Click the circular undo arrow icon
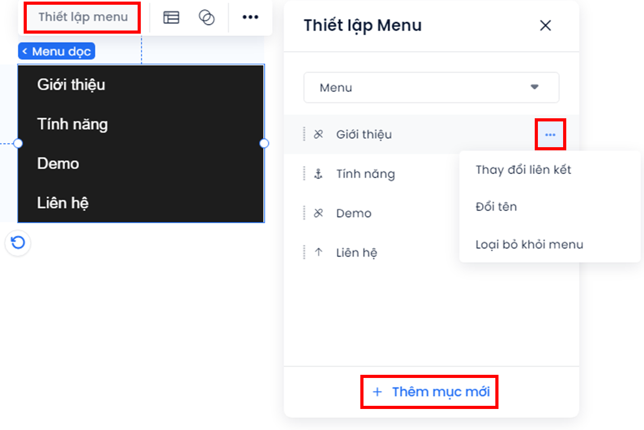Image resolution: width=644 pixels, height=430 pixels. click(18, 243)
